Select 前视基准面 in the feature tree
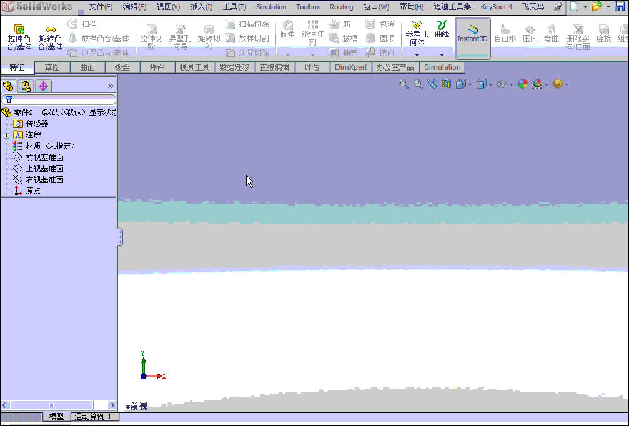 click(39, 157)
